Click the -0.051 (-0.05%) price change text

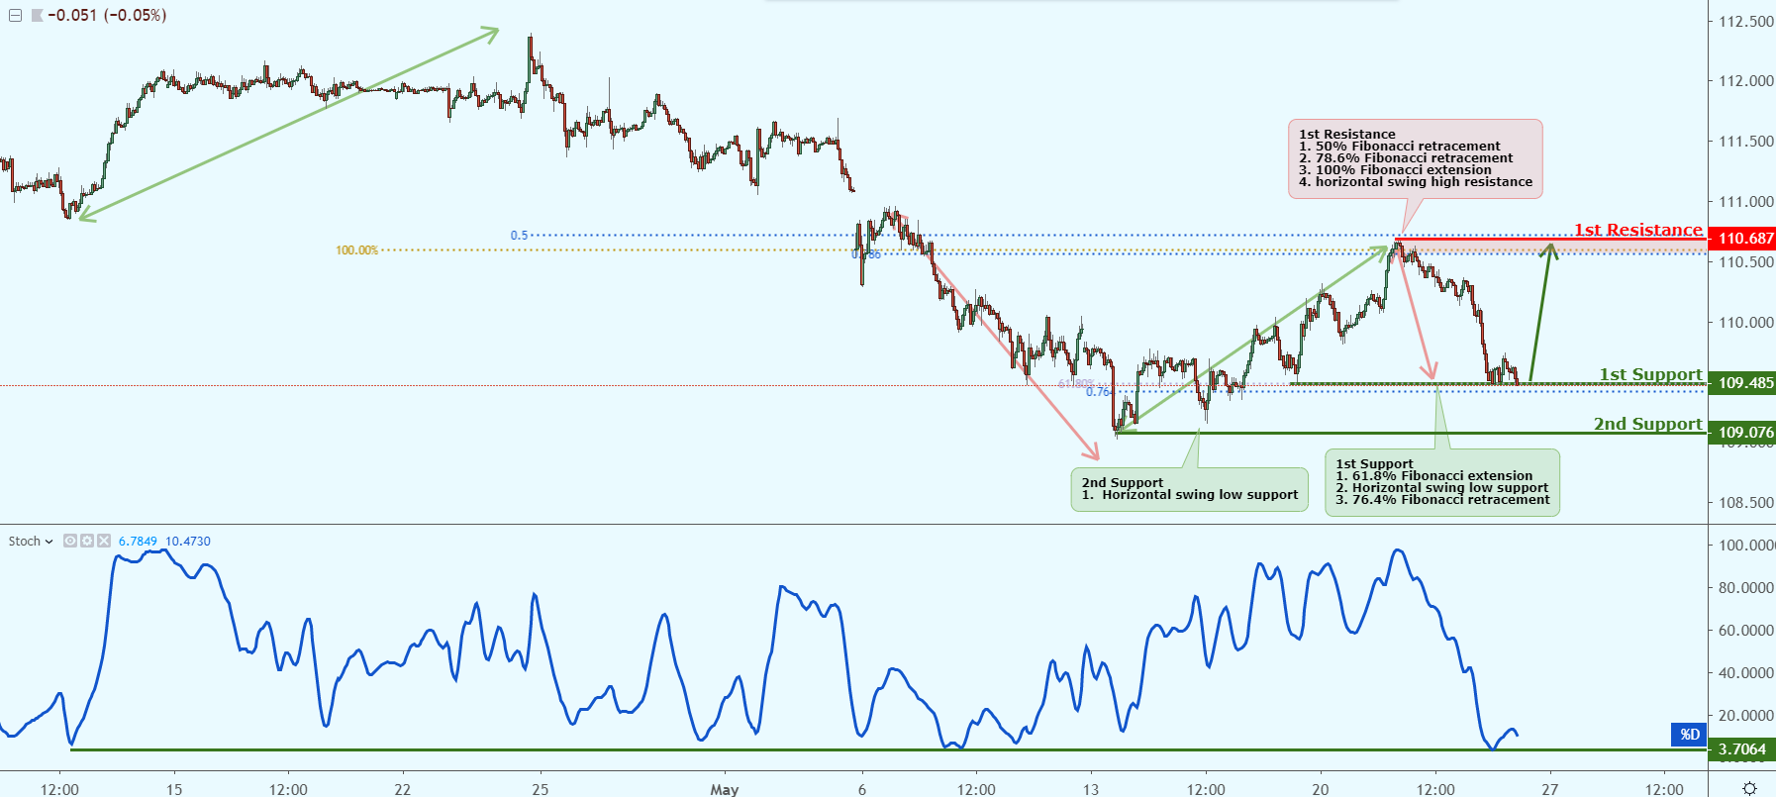107,16
